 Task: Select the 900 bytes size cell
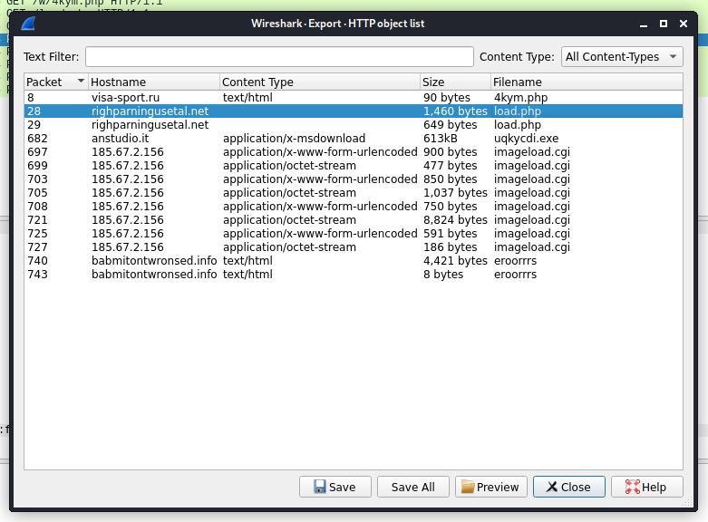(x=451, y=151)
